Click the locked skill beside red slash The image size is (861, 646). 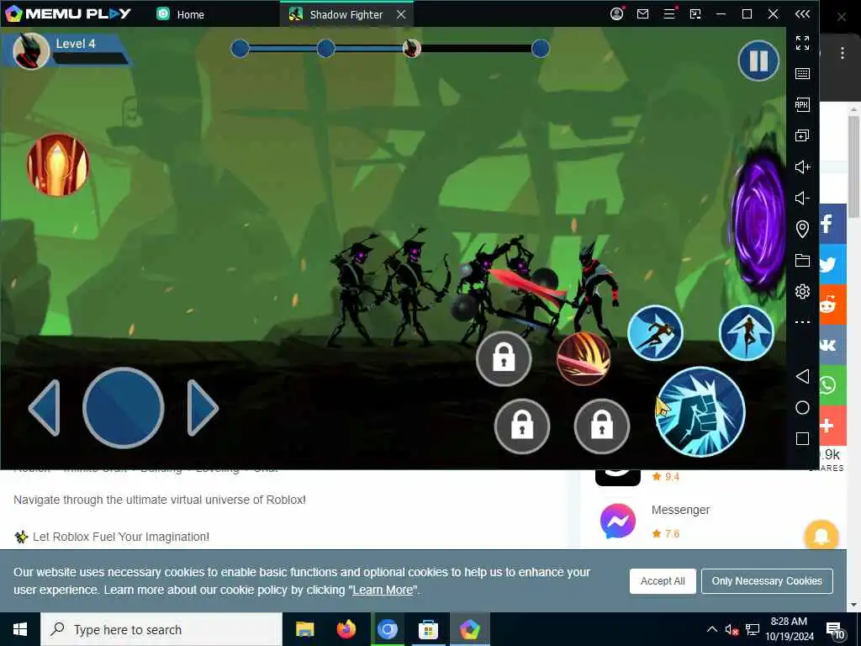[504, 358]
